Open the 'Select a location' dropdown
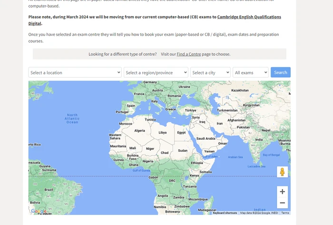The height and width of the screenshot is (225, 333). click(x=75, y=72)
